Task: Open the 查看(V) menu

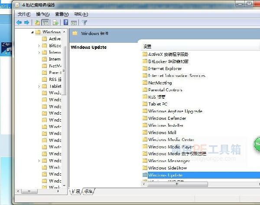Action: pos(62,14)
